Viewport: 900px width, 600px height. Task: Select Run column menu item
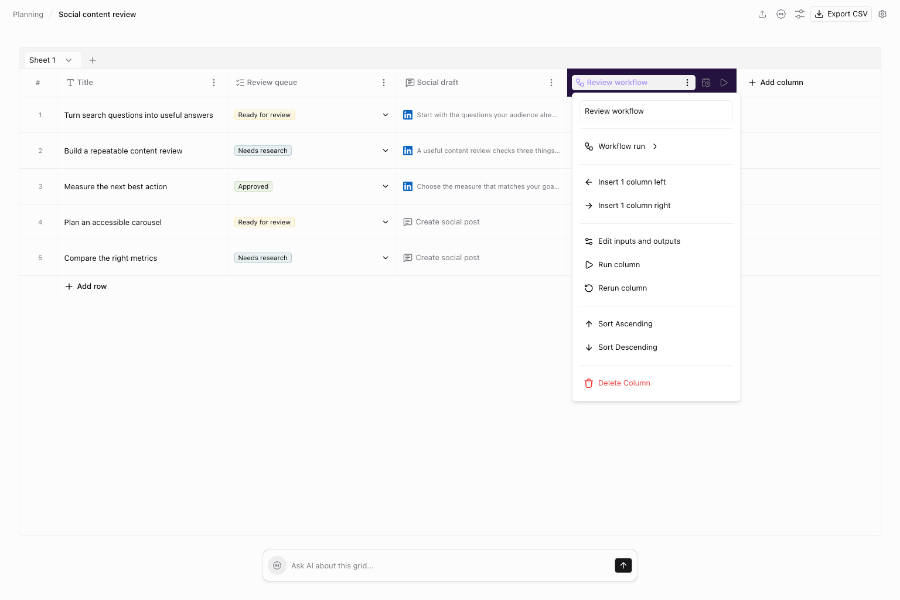[656, 265]
